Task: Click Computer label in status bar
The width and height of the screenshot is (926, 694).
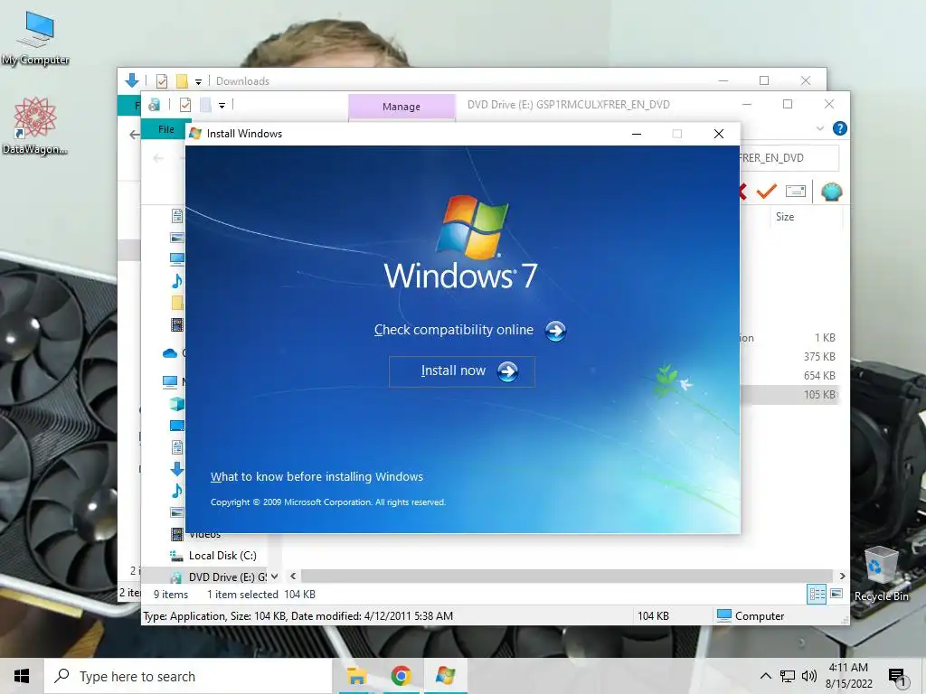Action: [760, 616]
